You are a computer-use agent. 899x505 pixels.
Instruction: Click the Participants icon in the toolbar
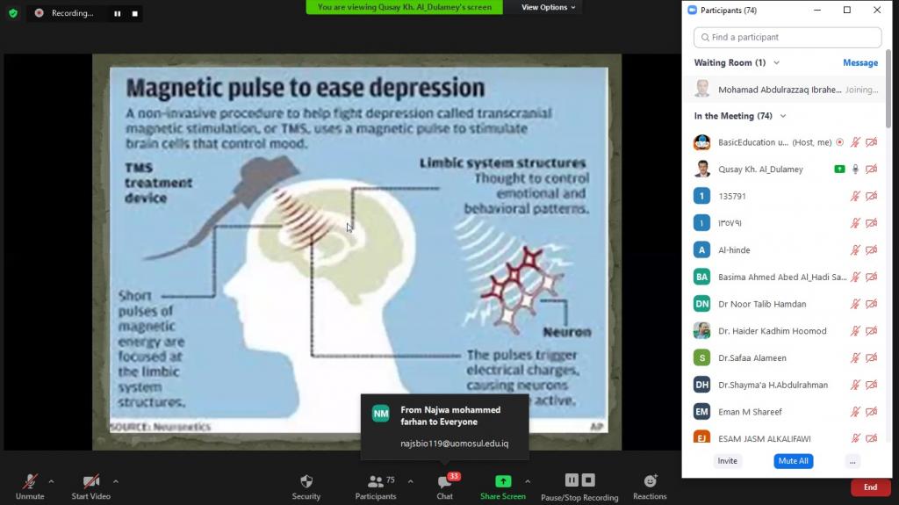pos(376,482)
